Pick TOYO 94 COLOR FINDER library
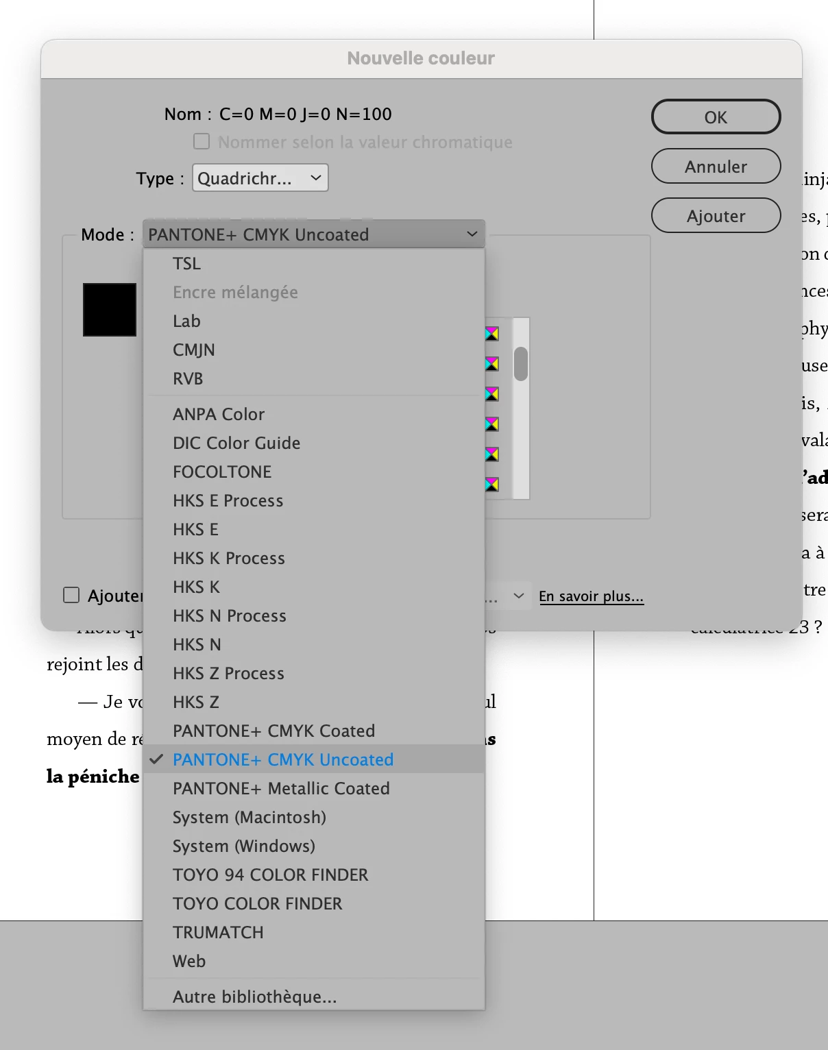The image size is (828, 1050). pos(314,875)
